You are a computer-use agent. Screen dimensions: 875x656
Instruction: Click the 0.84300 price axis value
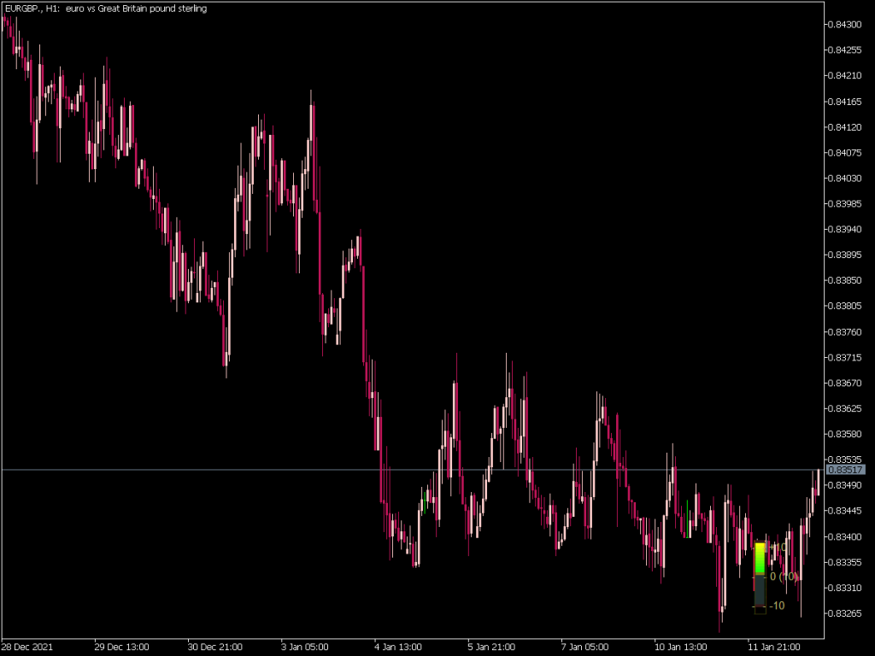click(846, 25)
